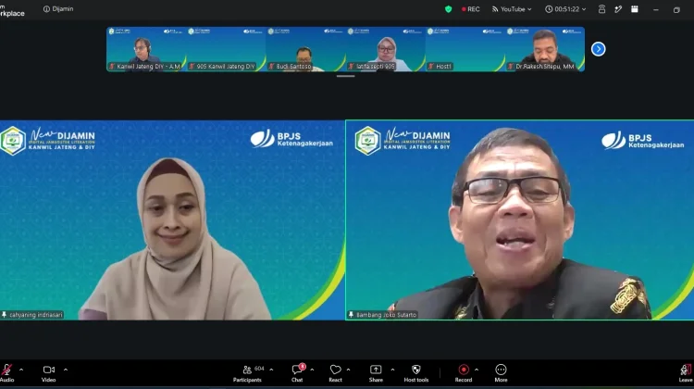The width and height of the screenshot is (694, 389).
Task: Open the 00:51:22 meeting timer dropdown
Action: (x=565, y=9)
